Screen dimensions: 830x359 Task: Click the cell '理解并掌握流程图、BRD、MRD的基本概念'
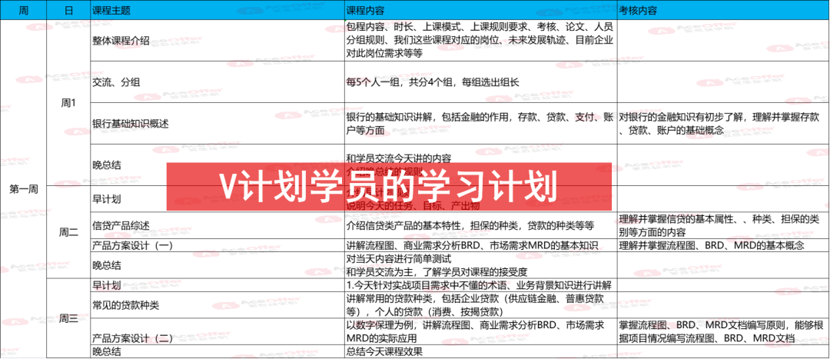pyautogui.click(x=723, y=245)
